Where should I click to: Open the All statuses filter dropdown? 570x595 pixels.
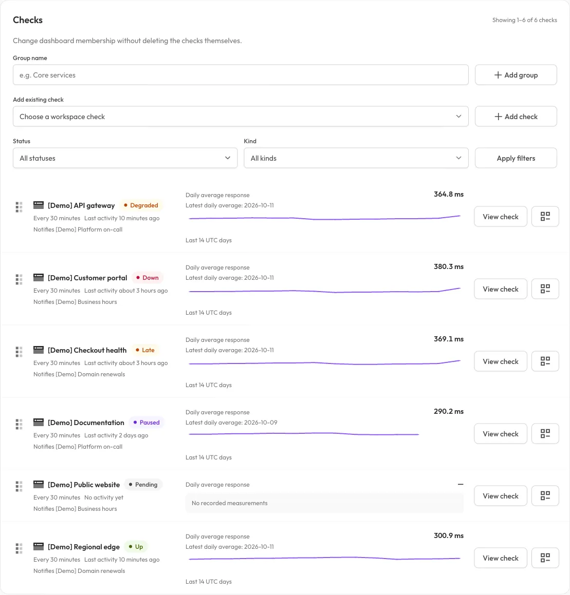click(x=125, y=158)
